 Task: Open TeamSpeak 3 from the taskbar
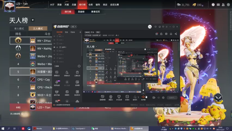81,128
